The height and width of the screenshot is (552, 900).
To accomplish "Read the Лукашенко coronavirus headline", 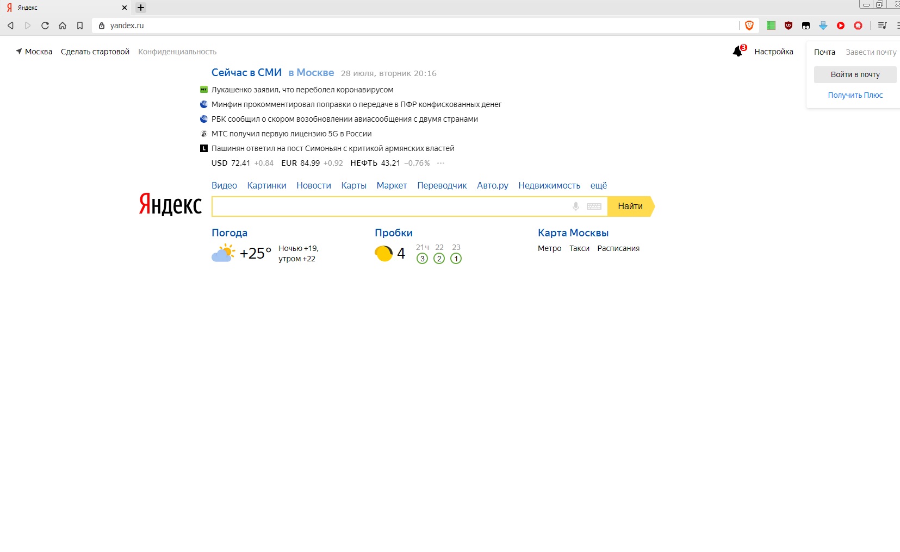I will (x=302, y=90).
